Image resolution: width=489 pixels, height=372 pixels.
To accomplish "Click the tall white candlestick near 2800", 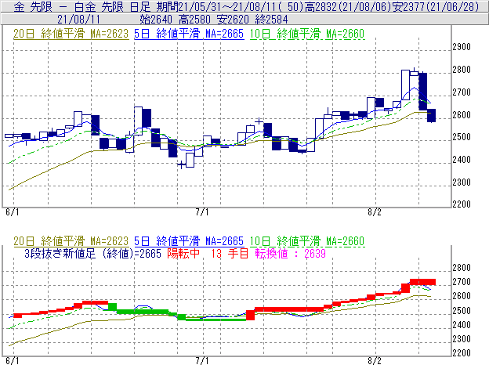I will 405,85.
